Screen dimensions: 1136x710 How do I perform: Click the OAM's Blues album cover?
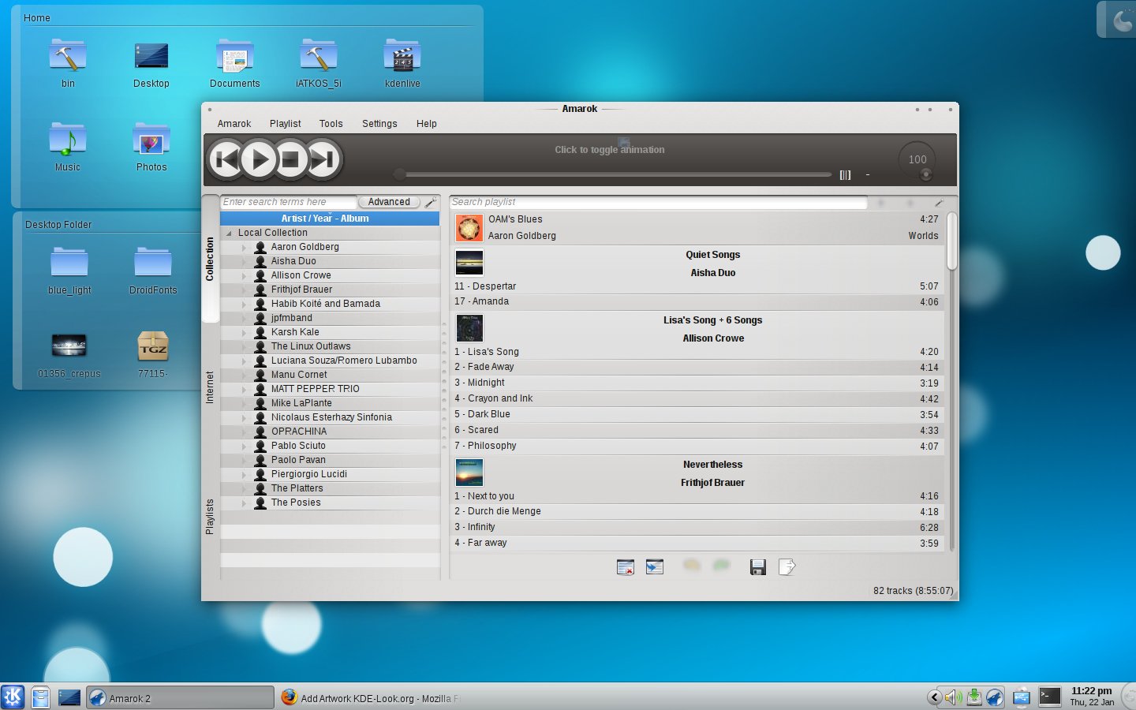click(x=469, y=228)
